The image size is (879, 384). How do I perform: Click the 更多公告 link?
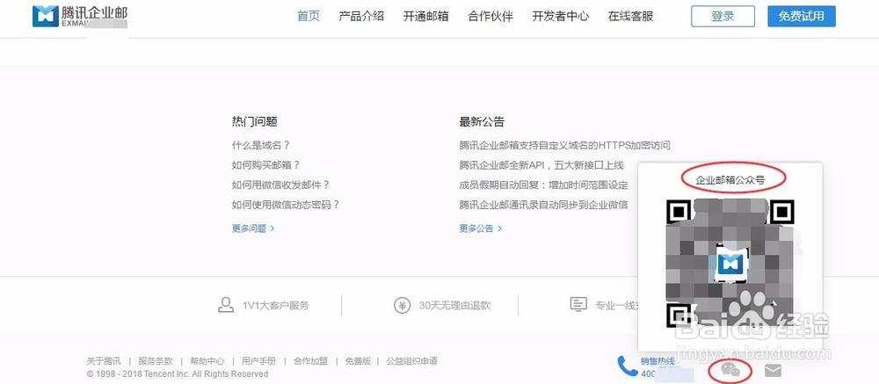coord(481,228)
